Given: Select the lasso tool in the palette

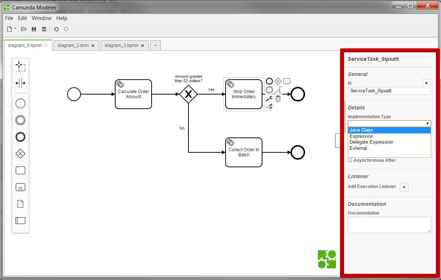Looking at the screenshot, I should tap(20, 67).
